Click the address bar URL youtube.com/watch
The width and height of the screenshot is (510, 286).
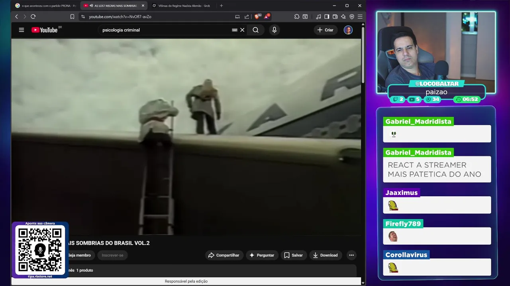pyautogui.click(x=120, y=17)
